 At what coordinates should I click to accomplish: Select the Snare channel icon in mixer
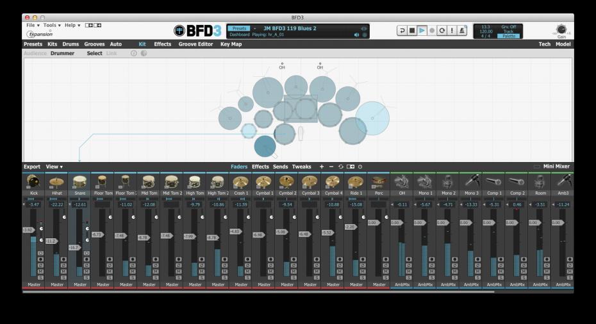click(x=79, y=182)
